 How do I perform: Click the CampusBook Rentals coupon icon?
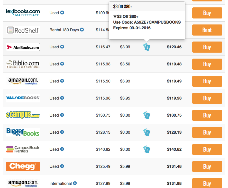[x=147, y=149]
